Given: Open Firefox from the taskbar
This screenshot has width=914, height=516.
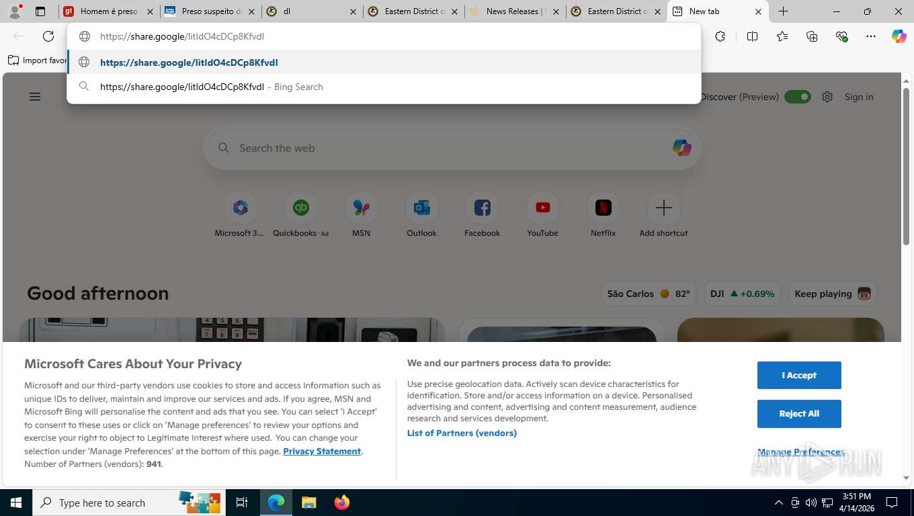Looking at the screenshot, I should (x=341, y=503).
